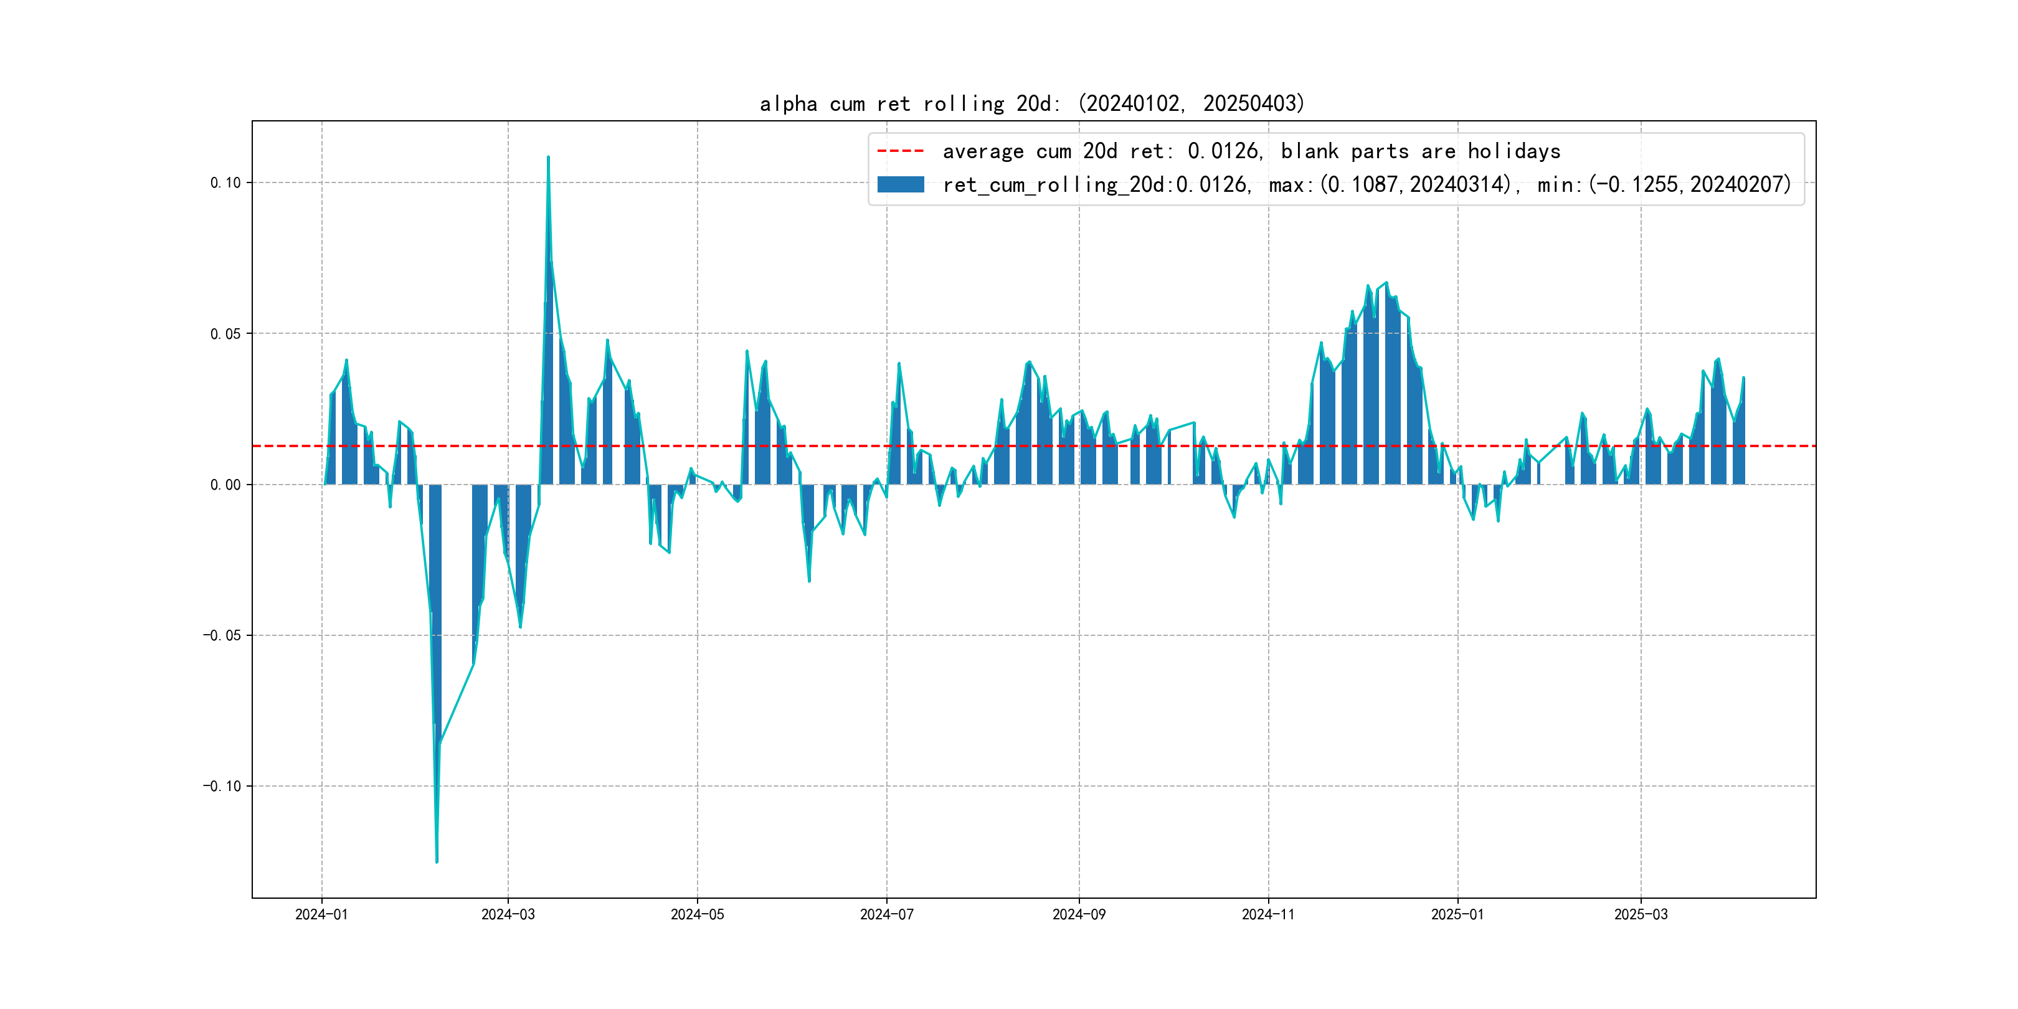The image size is (2018, 1009).
Task: Click the maximum spike peak in March 2024
Action: tap(548, 158)
